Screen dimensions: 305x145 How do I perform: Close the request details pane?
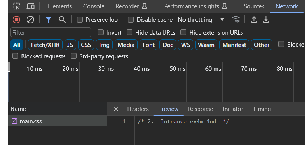(x=116, y=109)
